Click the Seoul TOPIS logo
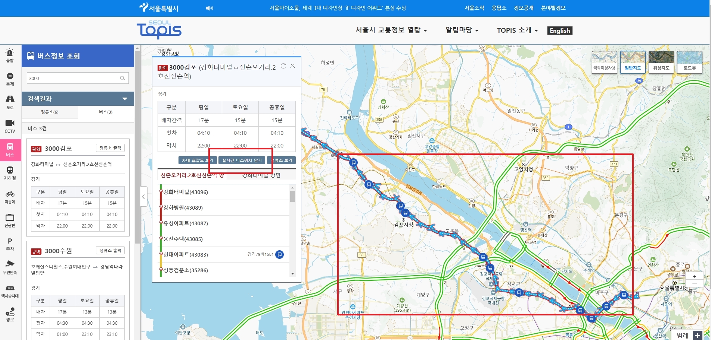711x340 pixels. (x=159, y=30)
